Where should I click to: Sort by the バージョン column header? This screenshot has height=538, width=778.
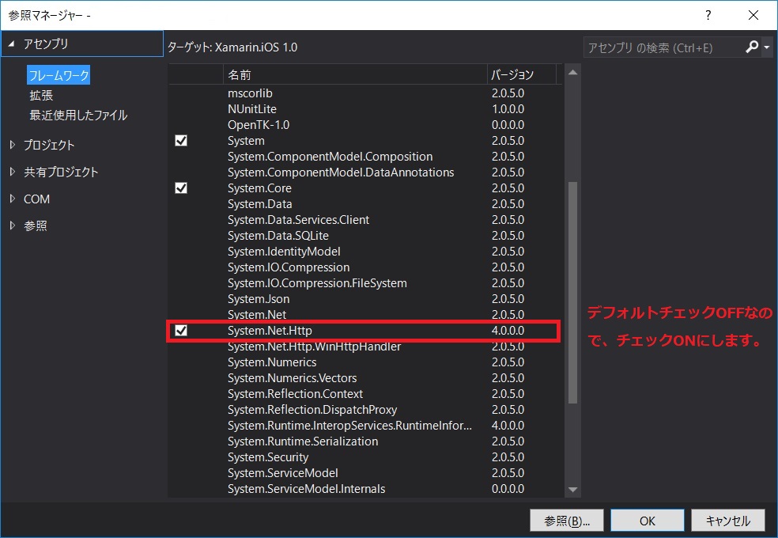[x=522, y=74]
